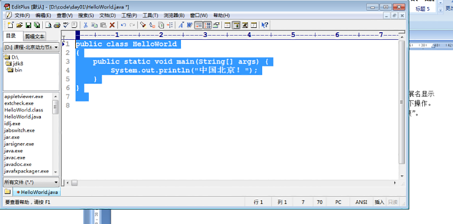Screen dimensions: 453x224
Task: Undo last edit with blue arrow
Action: pos(123,25)
